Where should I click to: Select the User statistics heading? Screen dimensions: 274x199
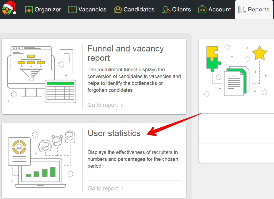(x=114, y=133)
